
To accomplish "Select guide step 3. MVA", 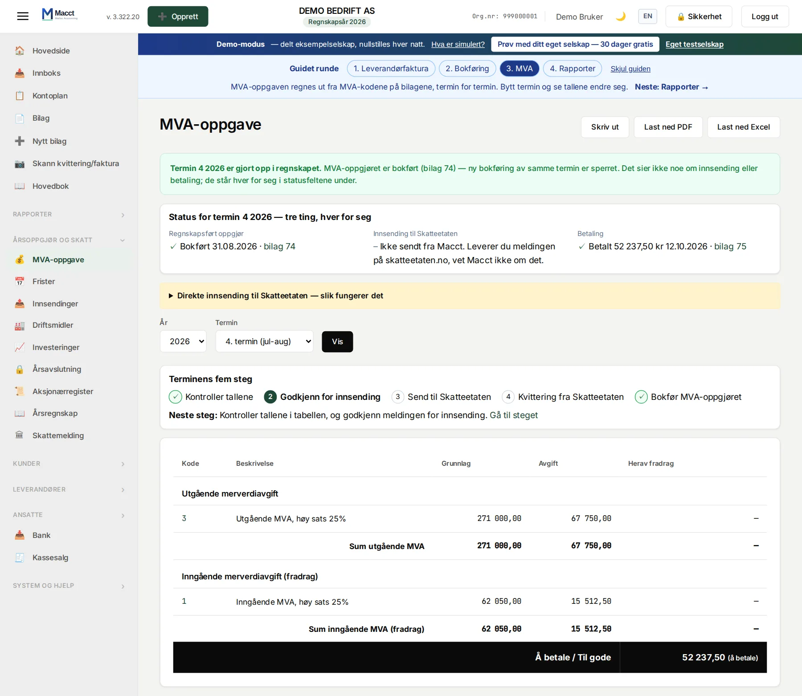I will pyautogui.click(x=520, y=69).
